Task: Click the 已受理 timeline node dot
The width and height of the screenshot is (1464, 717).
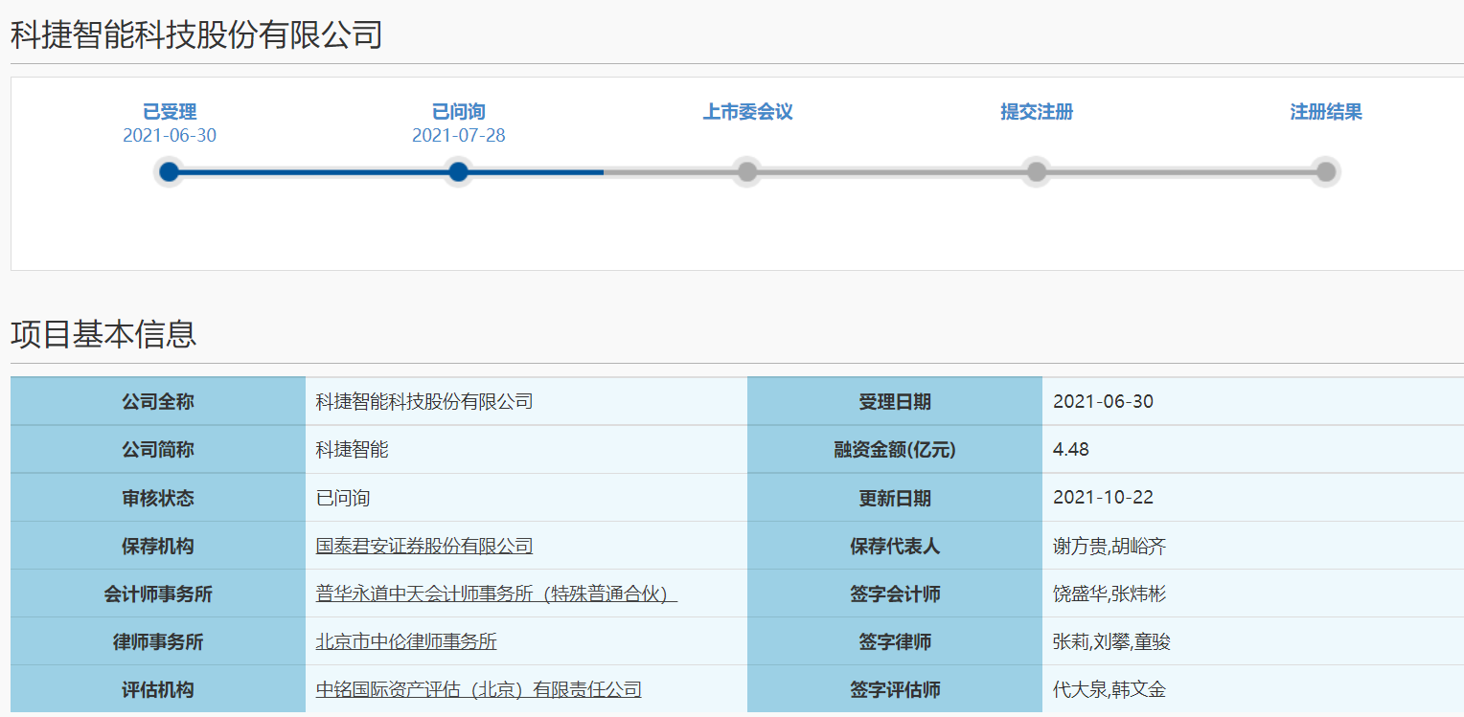Action: click(x=170, y=172)
